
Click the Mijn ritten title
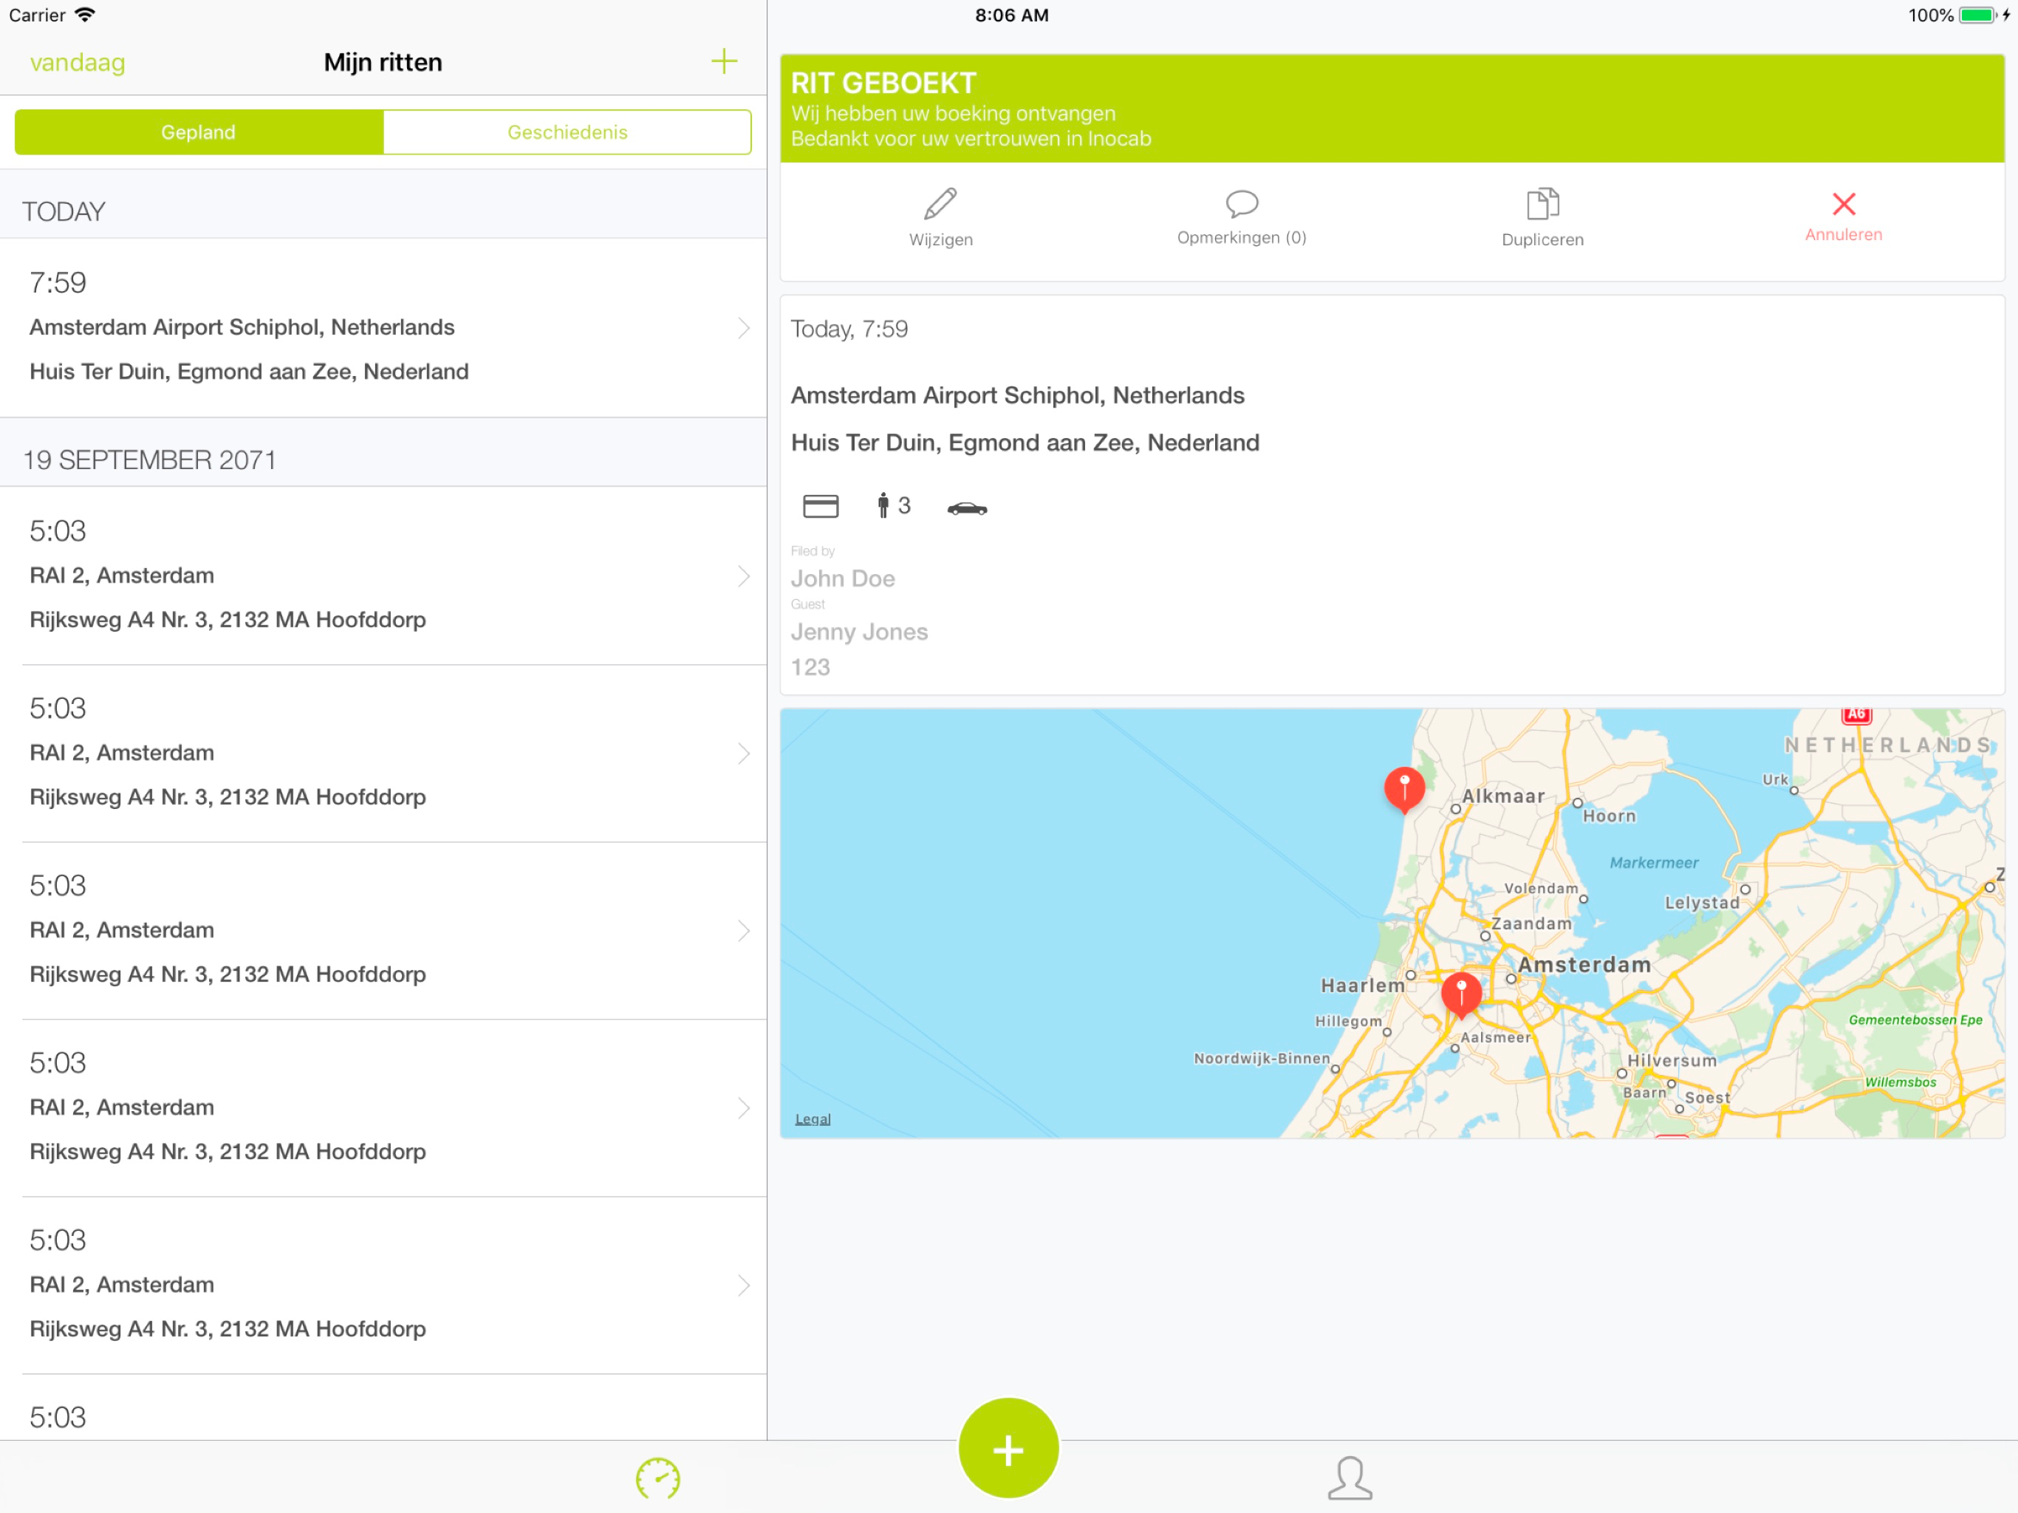pos(383,62)
